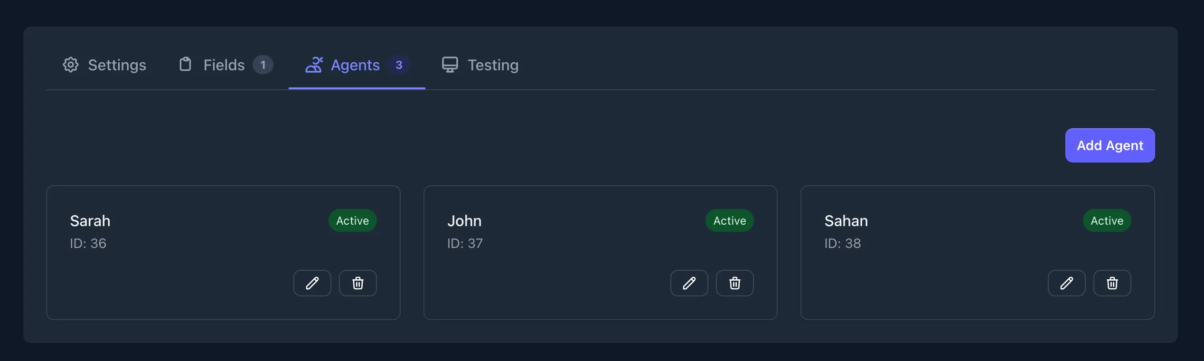Click the Fields count badge showing 1
Image resolution: width=1204 pixels, height=361 pixels.
pos(263,65)
